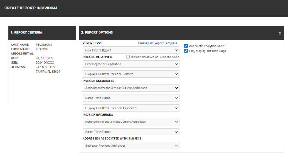The image size is (288, 162).
Task: Click the address line 747 N 30TH ST
Action: coord(47,67)
